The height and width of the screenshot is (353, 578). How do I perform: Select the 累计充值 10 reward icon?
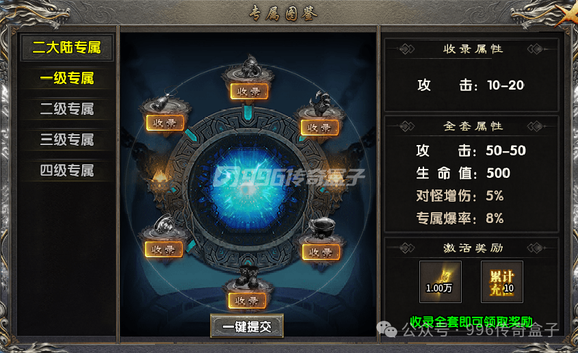pos(501,282)
